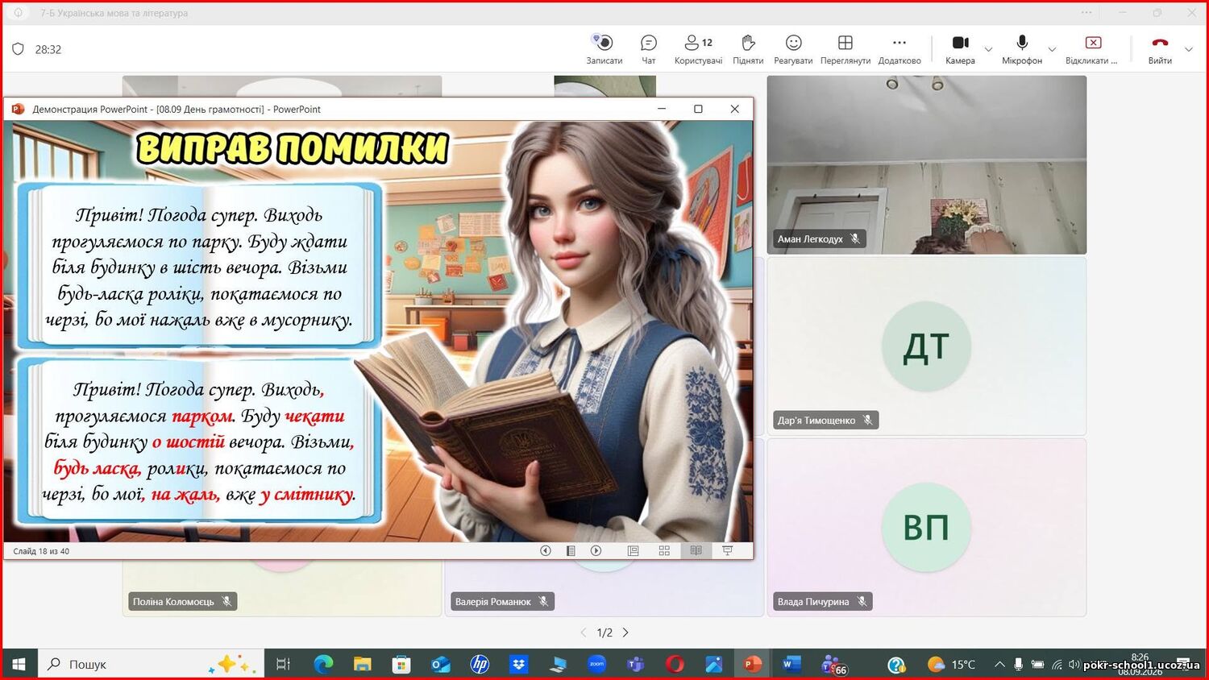1209x680 pixels.
Task: Start slideshow view from status bar
Action: click(727, 551)
